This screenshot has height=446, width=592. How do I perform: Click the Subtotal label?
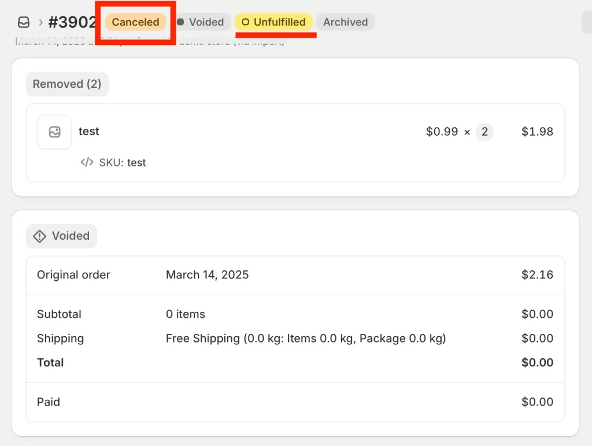tap(60, 314)
